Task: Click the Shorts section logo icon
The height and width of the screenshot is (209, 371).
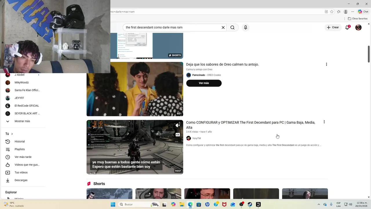Action: (89, 184)
